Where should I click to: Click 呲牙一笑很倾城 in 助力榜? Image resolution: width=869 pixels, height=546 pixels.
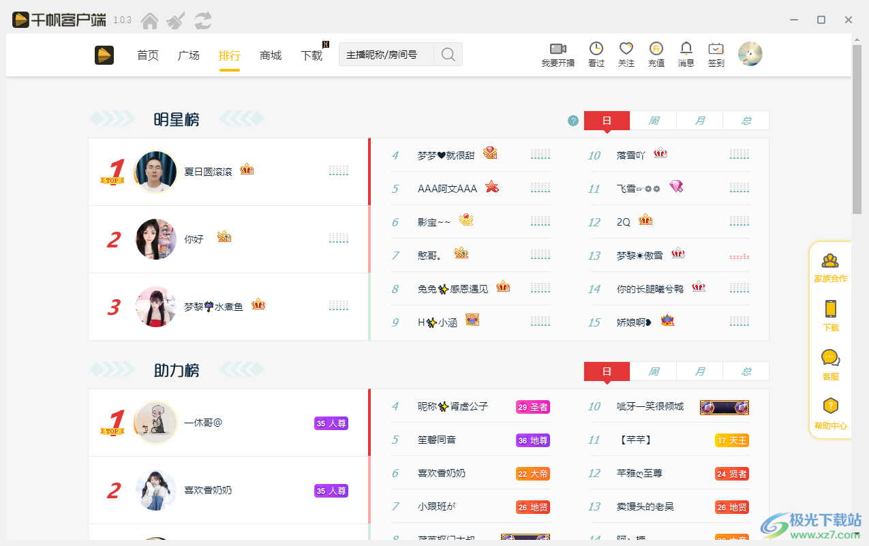coord(650,406)
